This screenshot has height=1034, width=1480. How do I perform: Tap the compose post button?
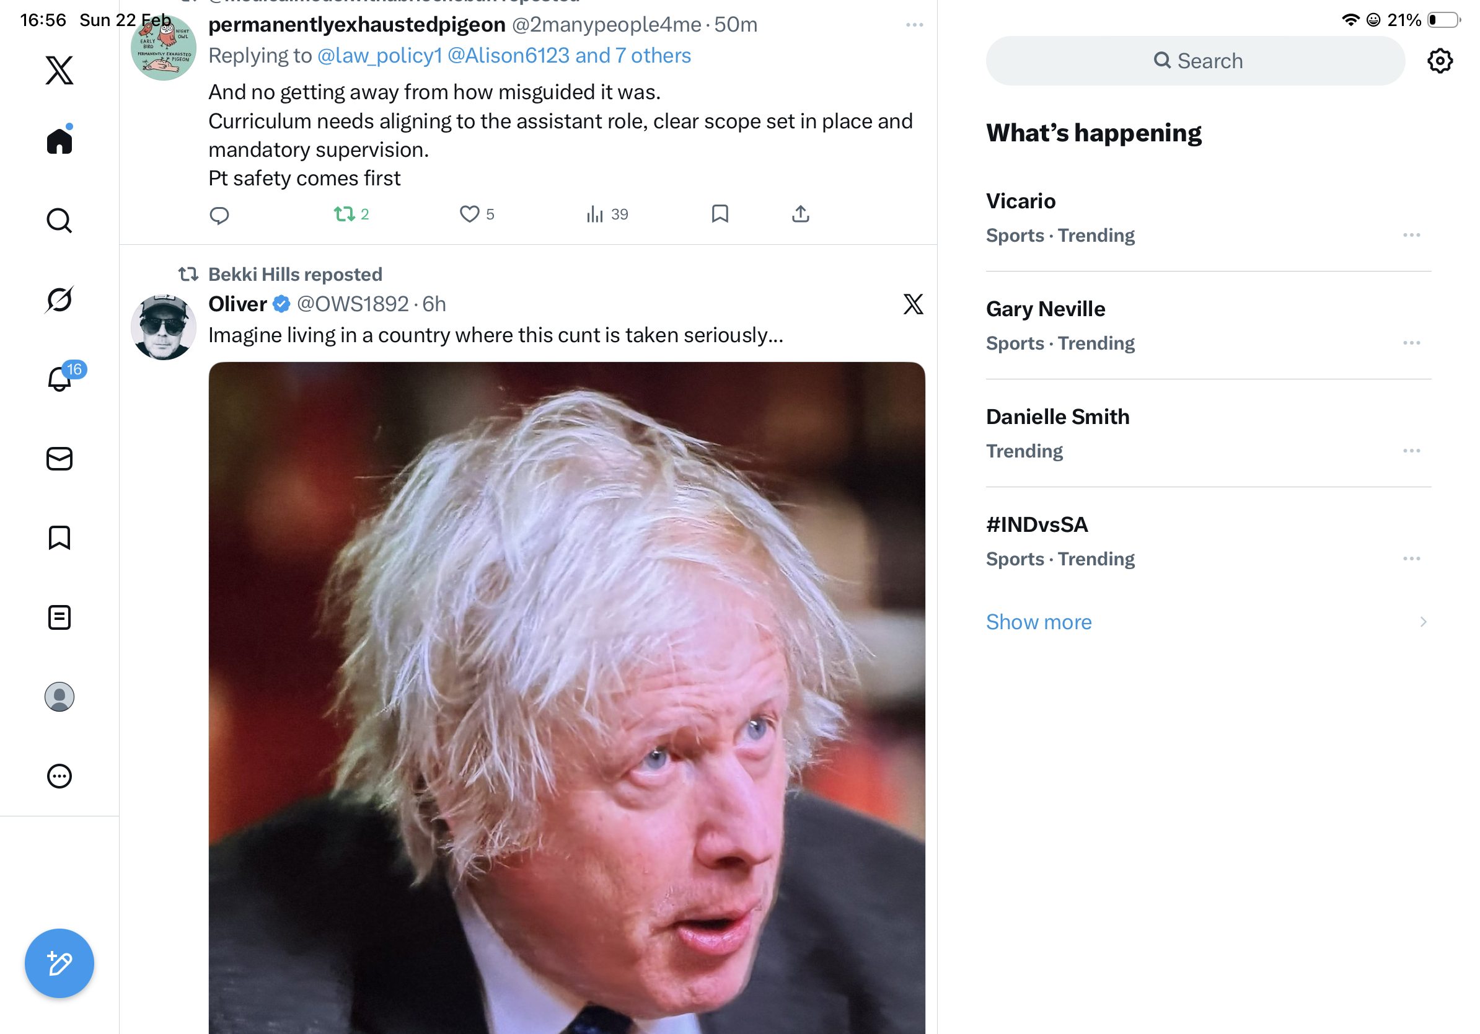(x=59, y=963)
